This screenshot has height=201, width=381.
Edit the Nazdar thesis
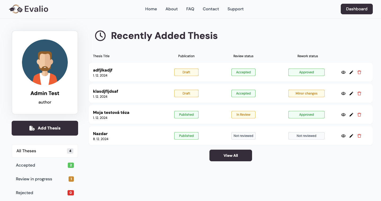(x=351, y=136)
